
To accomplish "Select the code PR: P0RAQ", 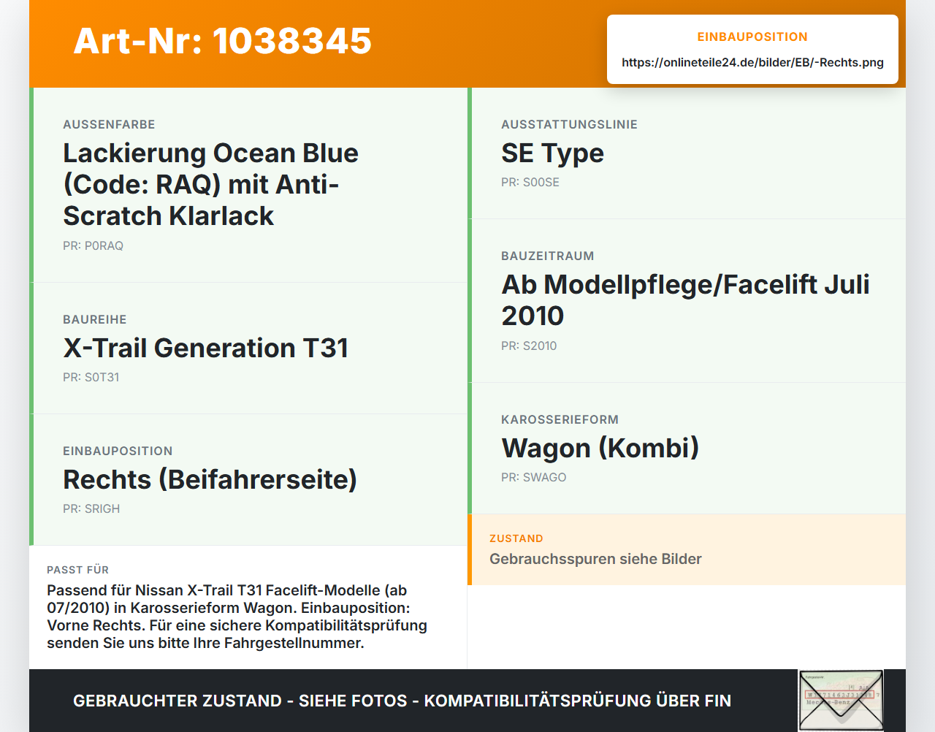I will 93,246.
